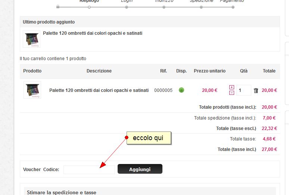Click the Riepilogo step marker
Screen dimensions: 289x195
pyautogui.click(x=89, y=7)
